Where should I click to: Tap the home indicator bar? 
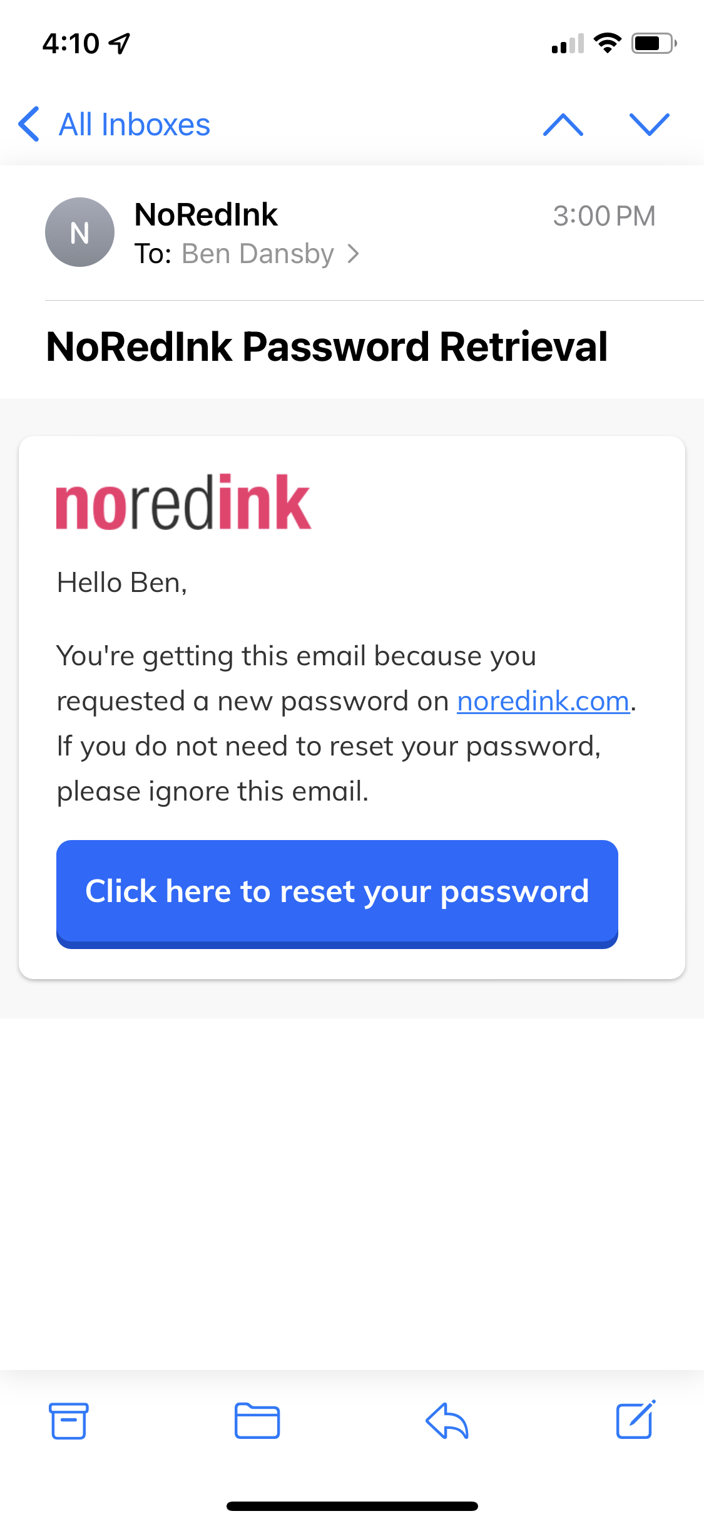tap(352, 1506)
